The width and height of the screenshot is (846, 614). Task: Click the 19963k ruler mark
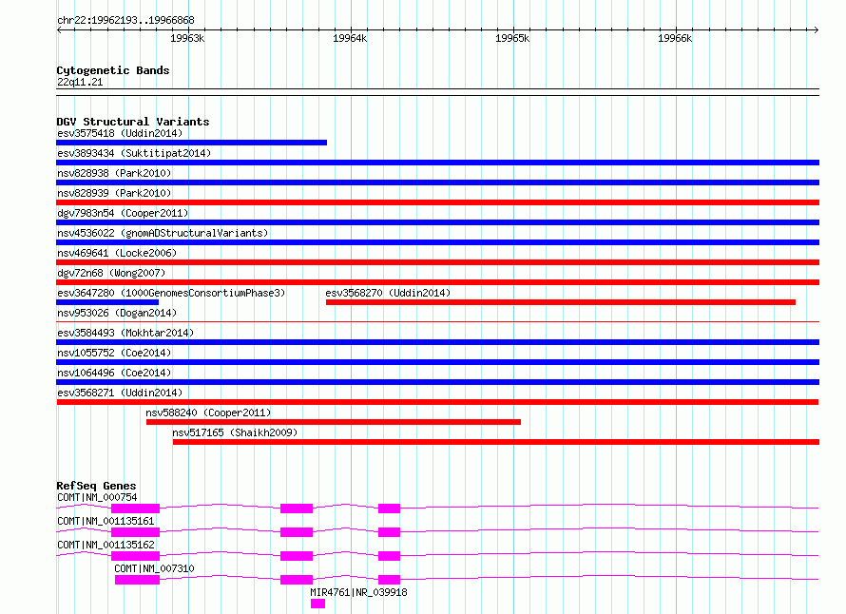[x=187, y=38]
